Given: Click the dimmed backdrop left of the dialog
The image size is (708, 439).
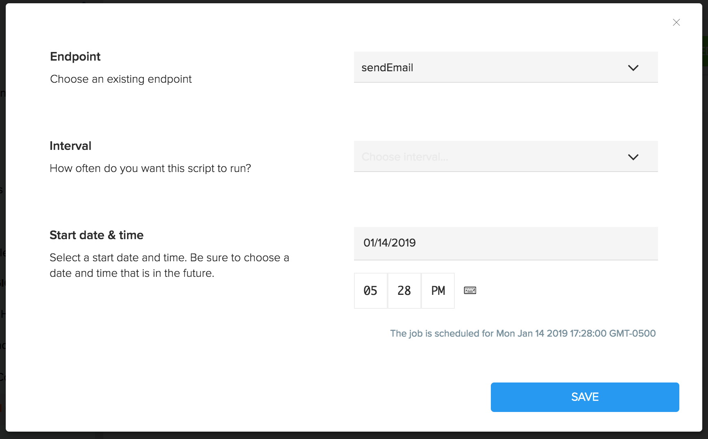Looking at the screenshot, I should (2, 221).
